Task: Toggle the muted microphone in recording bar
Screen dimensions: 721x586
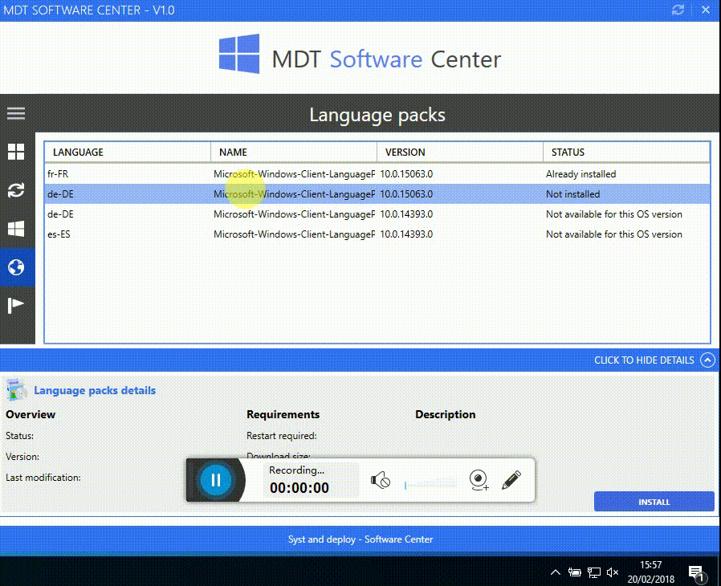Action: pyautogui.click(x=381, y=479)
